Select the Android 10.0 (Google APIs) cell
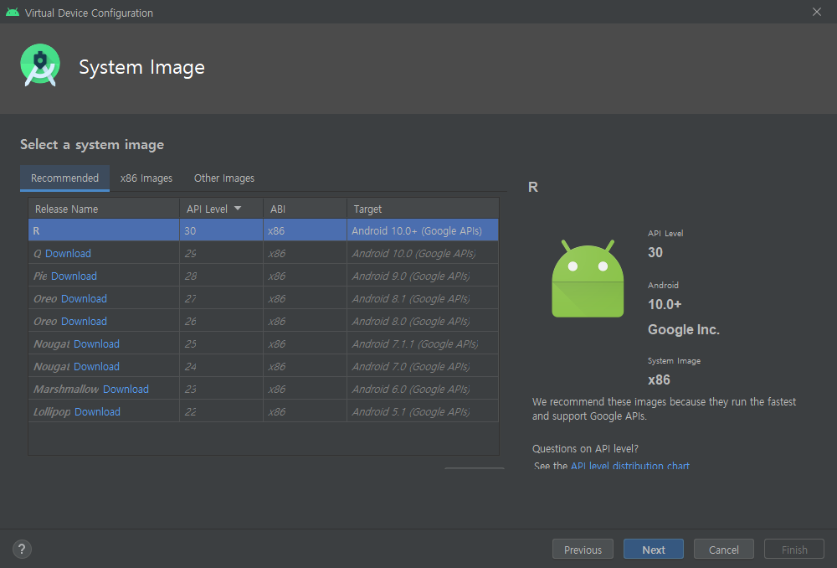 (x=423, y=253)
